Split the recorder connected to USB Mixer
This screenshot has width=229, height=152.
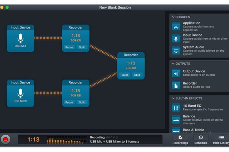point(82,102)
